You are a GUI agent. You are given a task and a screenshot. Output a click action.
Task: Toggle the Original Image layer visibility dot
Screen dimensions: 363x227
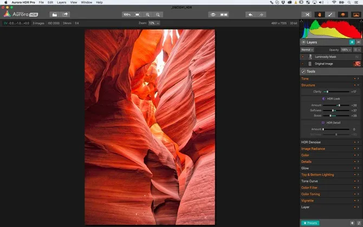(303, 64)
